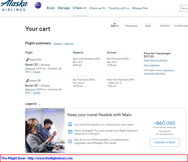
Task: Click the Upgrade to Main button
Action: coord(165,142)
